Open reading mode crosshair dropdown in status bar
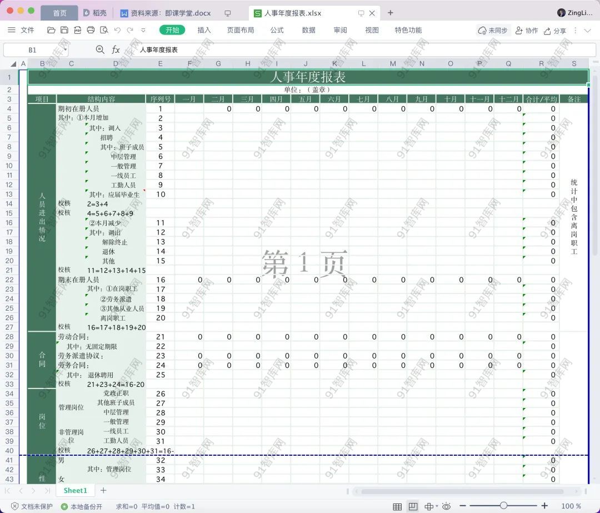Viewport: 600px width, 513px height. (430, 506)
